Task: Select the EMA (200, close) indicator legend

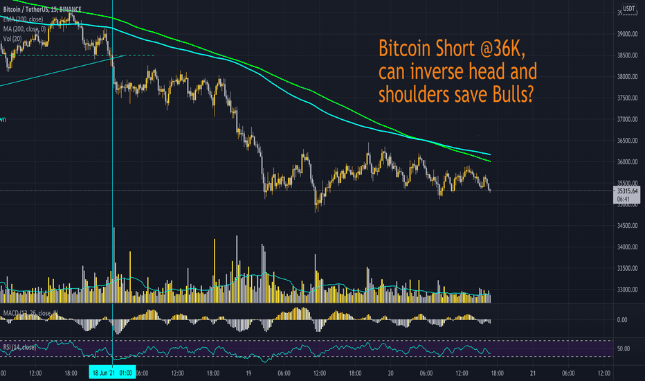Action: [x=23, y=19]
